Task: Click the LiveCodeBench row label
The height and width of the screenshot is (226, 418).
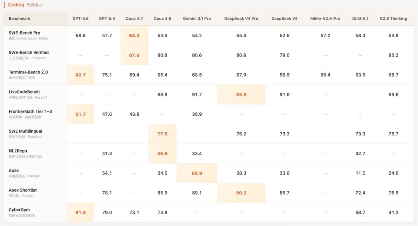Action: point(24,92)
